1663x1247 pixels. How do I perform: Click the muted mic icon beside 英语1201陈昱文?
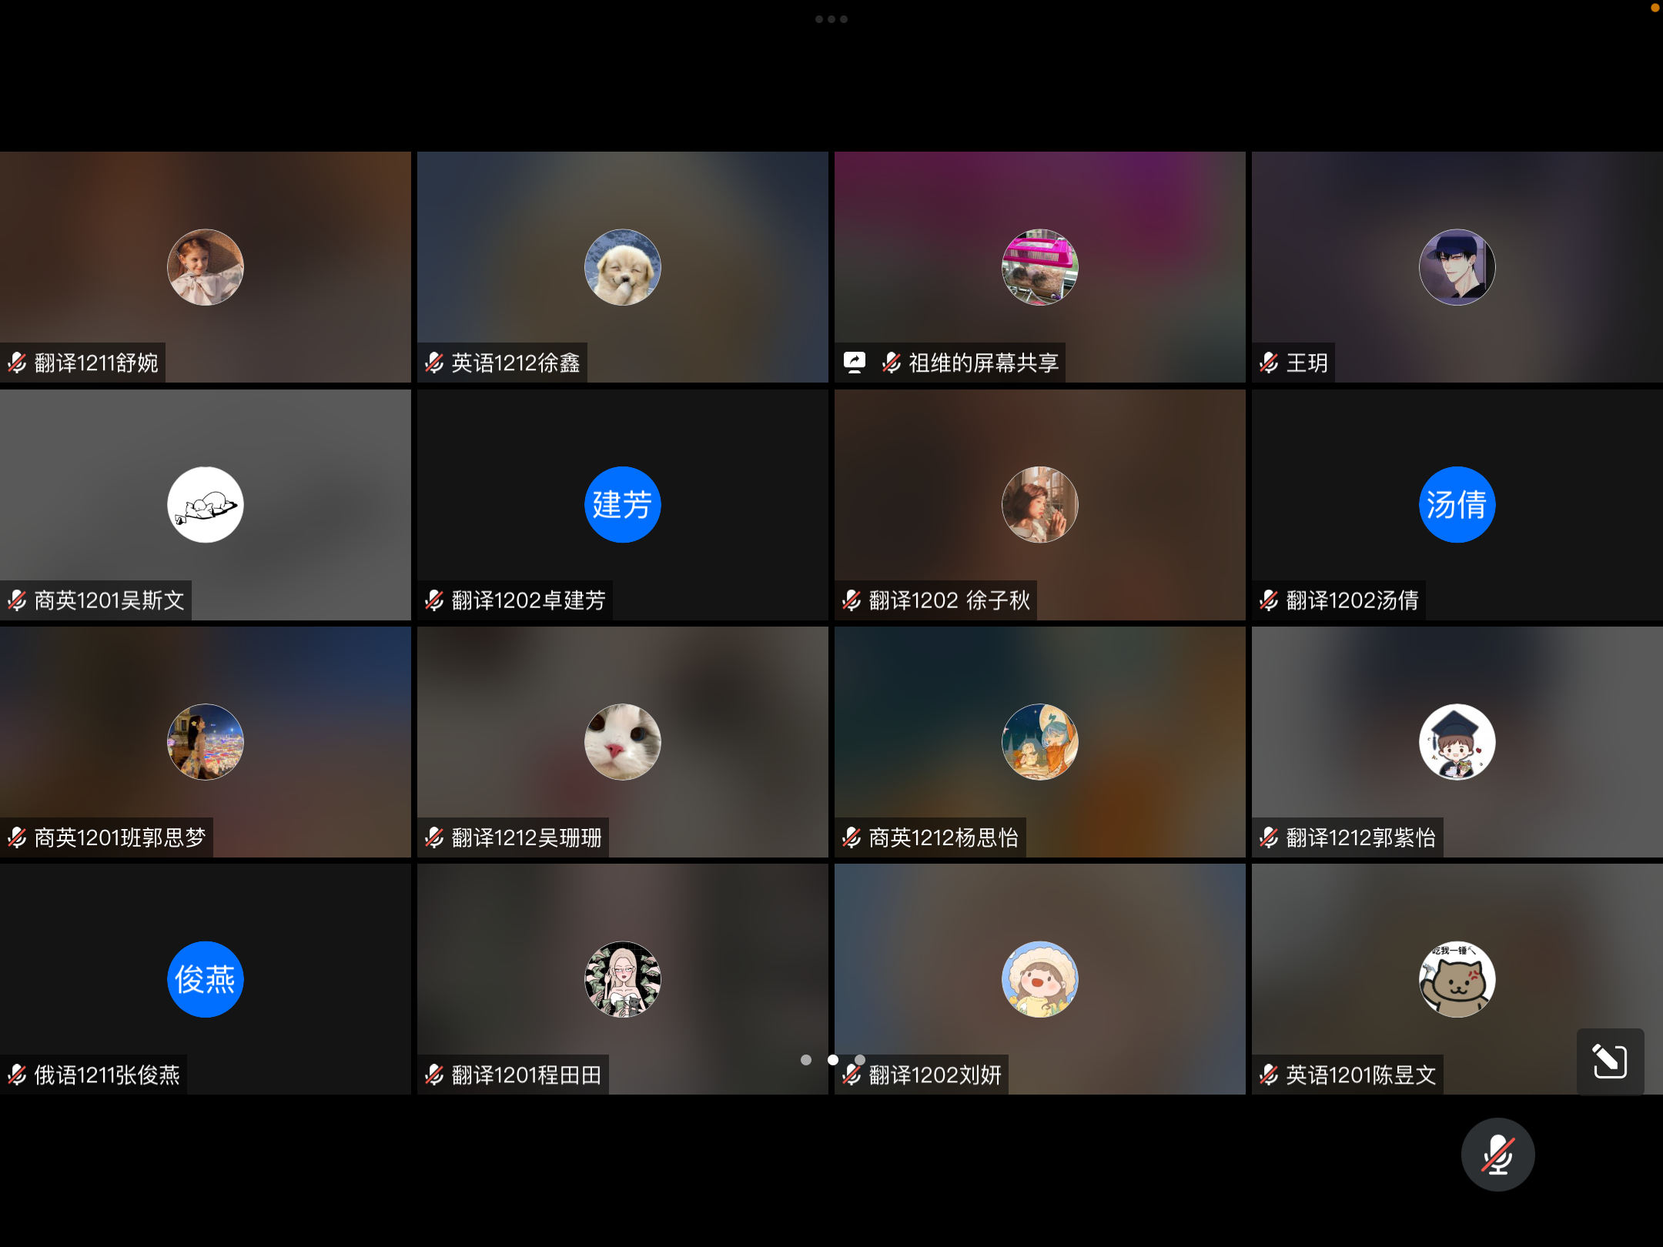point(1269,1075)
